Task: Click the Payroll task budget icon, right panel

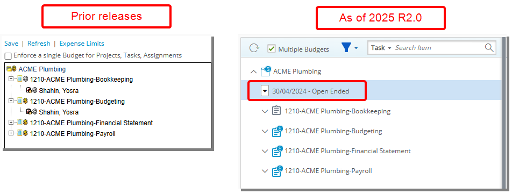Action: 277,171
